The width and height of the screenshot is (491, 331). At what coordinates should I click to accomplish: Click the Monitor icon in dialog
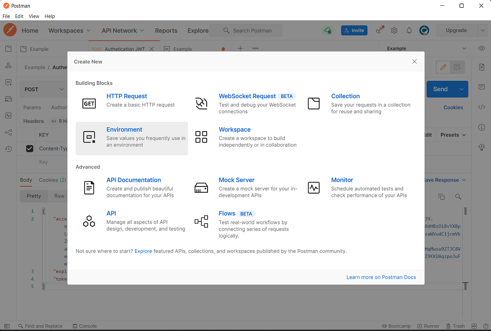click(314, 188)
